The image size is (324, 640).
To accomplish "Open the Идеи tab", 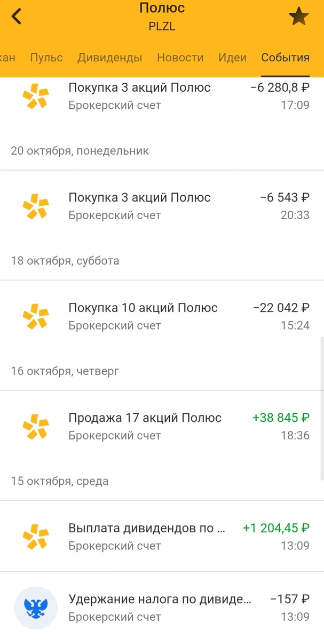I will (x=233, y=57).
